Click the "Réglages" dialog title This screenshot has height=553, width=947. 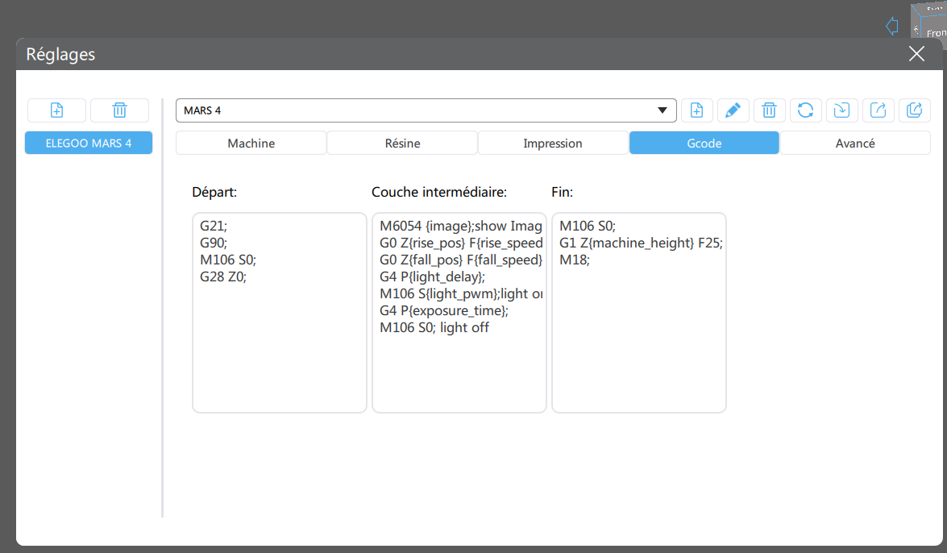60,54
